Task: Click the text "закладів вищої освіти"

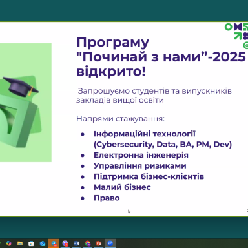Action: click(x=120, y=100)
